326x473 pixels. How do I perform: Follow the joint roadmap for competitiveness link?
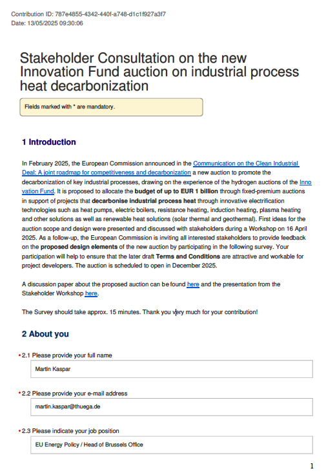click(x=107, y=173)
